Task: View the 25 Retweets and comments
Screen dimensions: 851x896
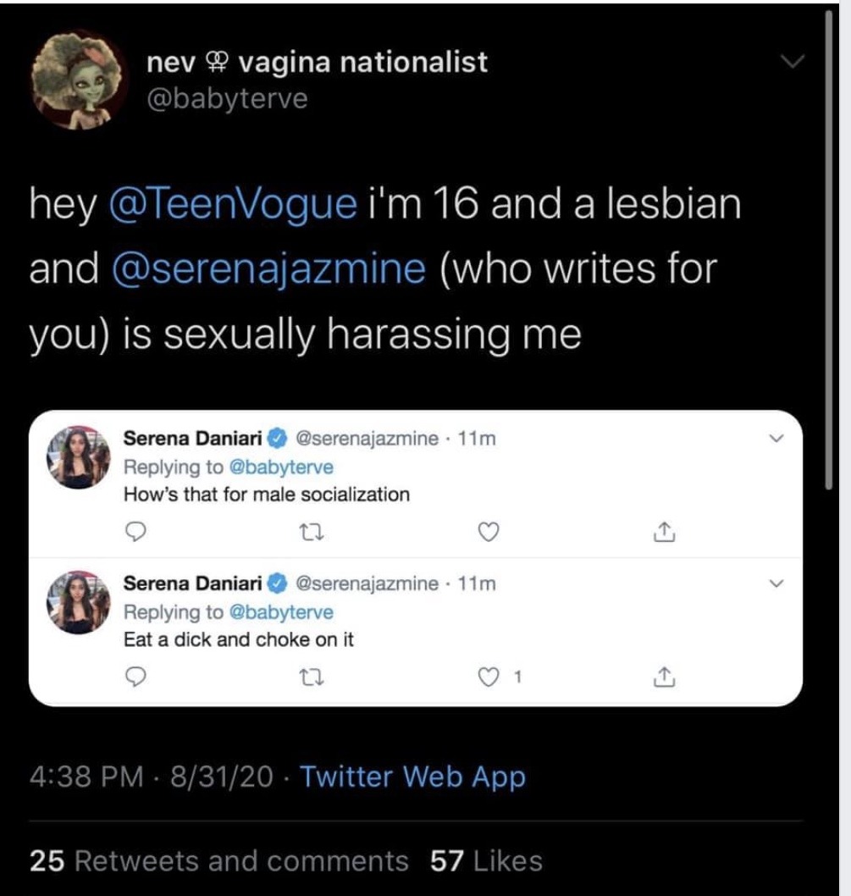Action: 218,861
